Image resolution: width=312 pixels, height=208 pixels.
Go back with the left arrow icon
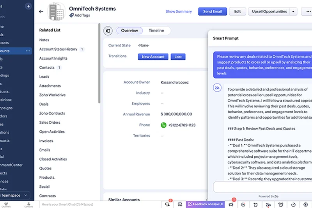[x=41, y=12]
